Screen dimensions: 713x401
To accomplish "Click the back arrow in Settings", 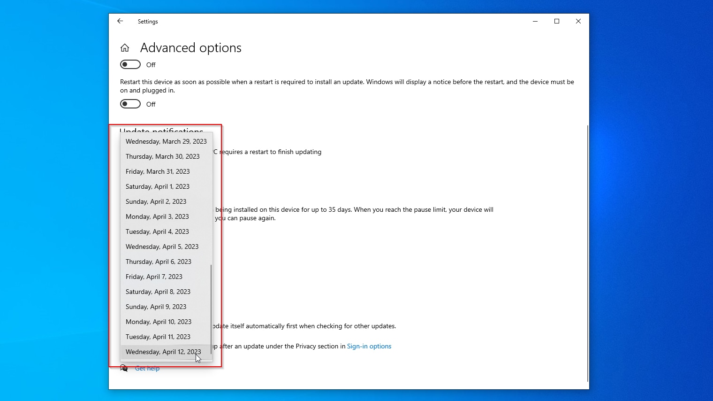I will pos(120,21).
